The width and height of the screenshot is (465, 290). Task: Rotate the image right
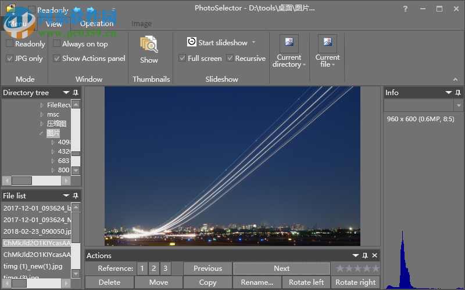355,282
